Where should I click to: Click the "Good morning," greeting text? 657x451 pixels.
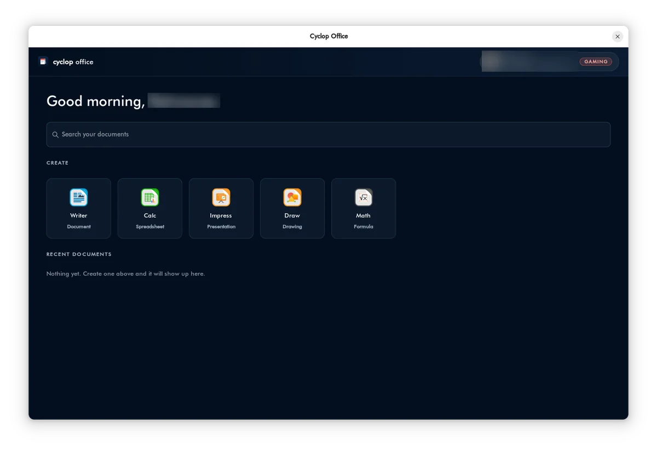[x=96, y=101]
